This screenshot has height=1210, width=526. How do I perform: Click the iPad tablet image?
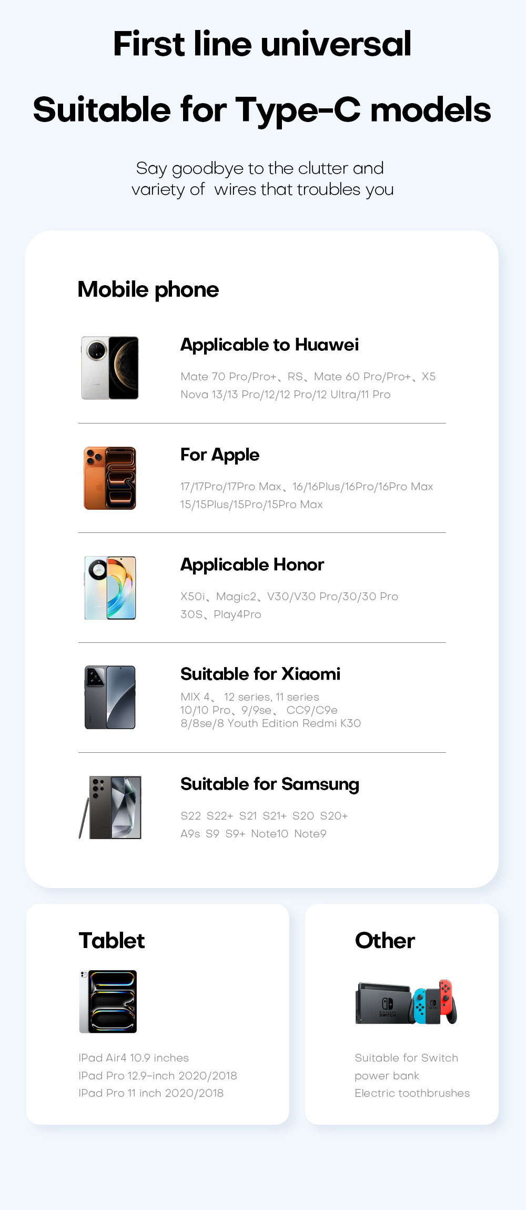coord(108,1001)
